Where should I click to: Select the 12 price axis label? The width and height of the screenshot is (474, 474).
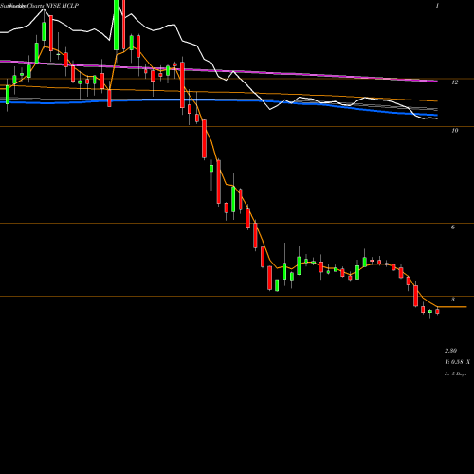point(454,82)
